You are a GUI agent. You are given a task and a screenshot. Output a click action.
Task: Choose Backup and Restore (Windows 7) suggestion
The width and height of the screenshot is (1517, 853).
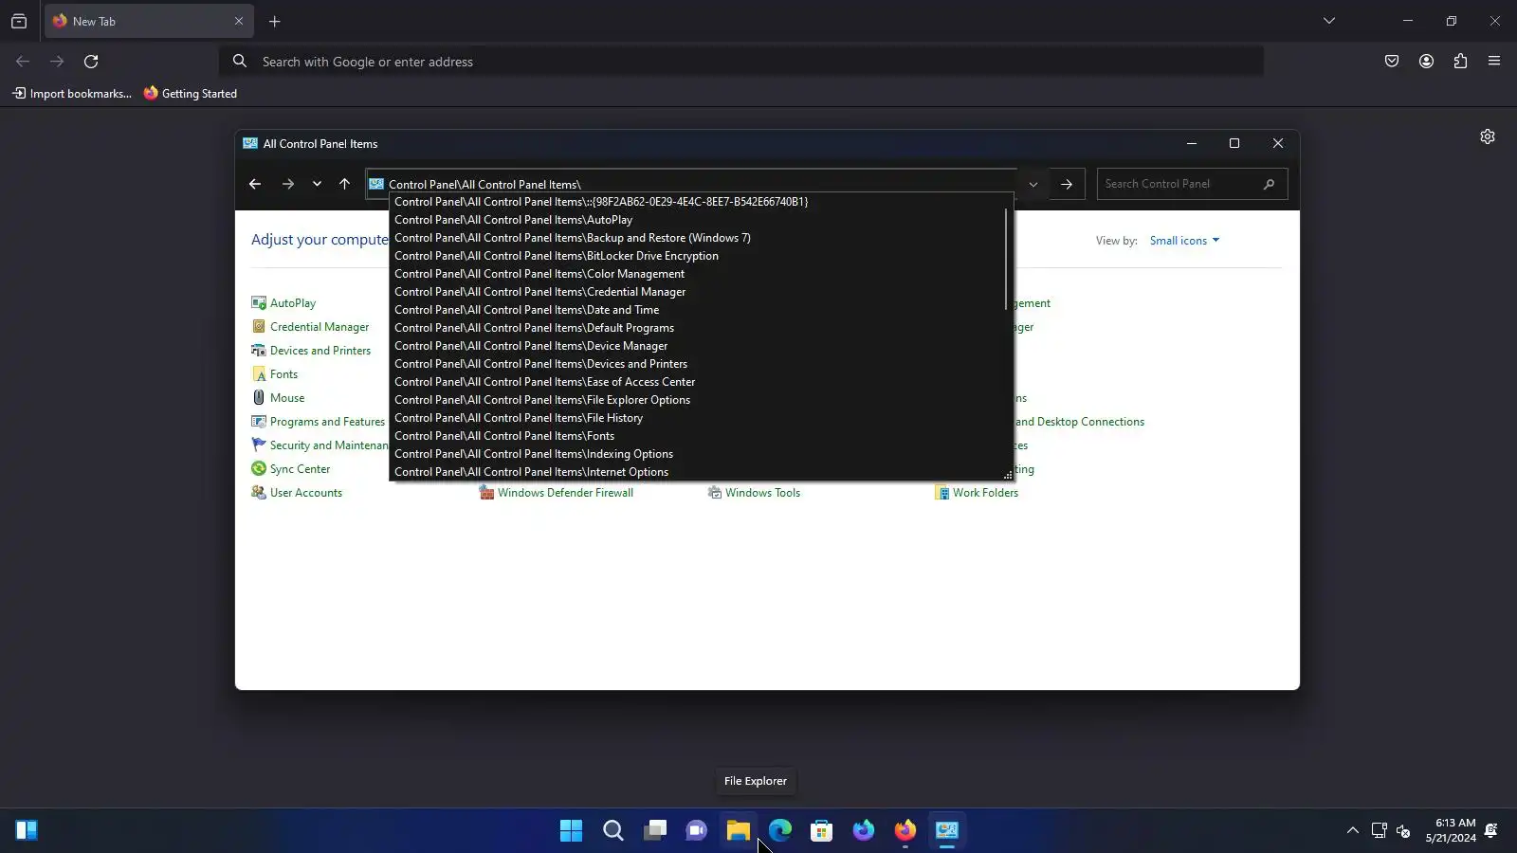(698, 238)
